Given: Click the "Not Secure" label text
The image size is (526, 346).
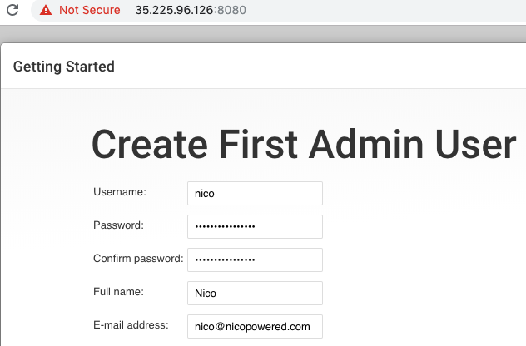Looking at the screenshot, I should tap(89, 11).
